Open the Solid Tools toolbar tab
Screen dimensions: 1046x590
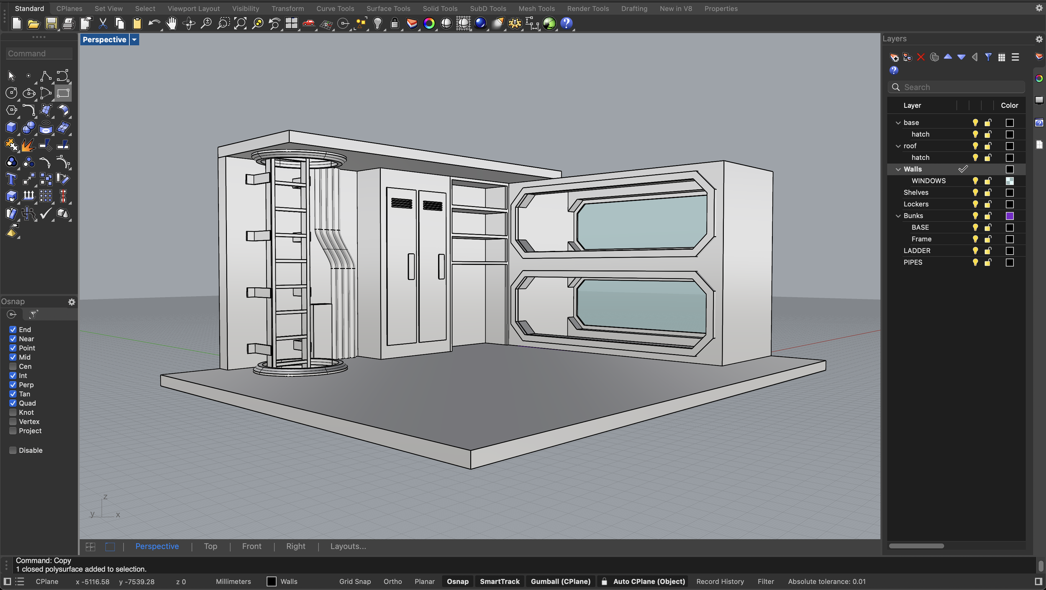pyautogui.click(x=440, y=8)
